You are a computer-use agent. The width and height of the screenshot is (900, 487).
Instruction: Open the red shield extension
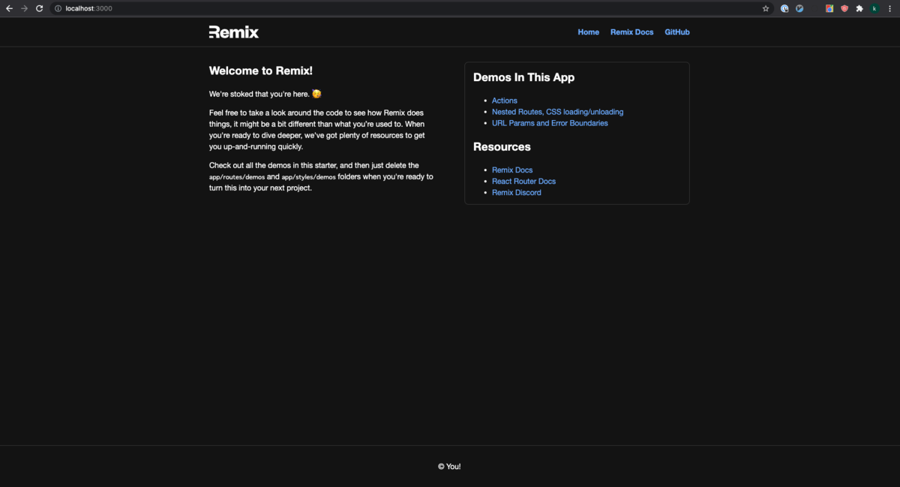pyautogui.click(x=844, y=8)
